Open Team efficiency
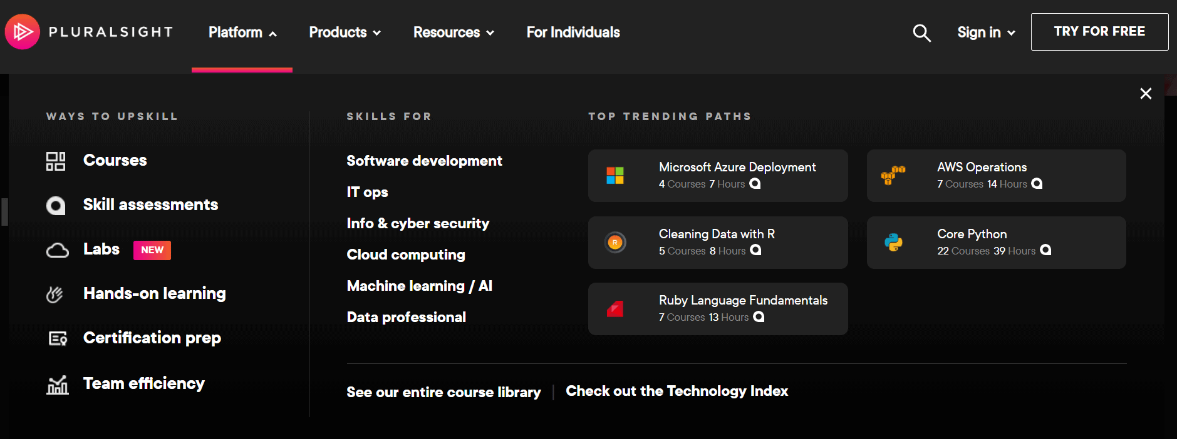The image size is (1177, 439). (x=144, y=383)
